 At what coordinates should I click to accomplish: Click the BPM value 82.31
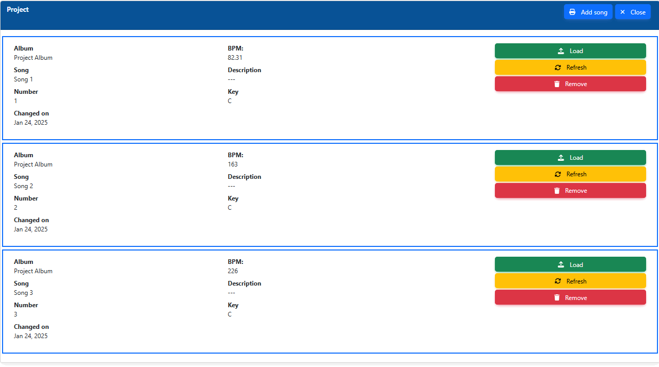[x=235, y=58]
